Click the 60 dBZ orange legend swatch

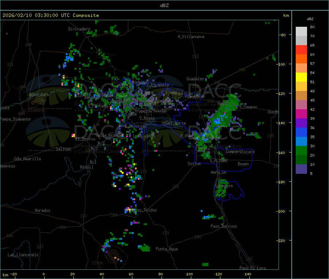pyautogui.click(x=301, y=59)
